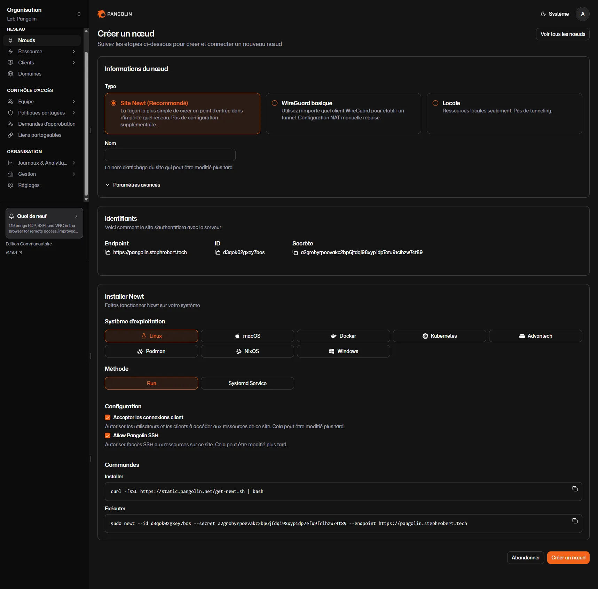This screenshot has width=598, height=589.
Task: Open the external link icon beside v1.19.4
Action: (21, 252)
